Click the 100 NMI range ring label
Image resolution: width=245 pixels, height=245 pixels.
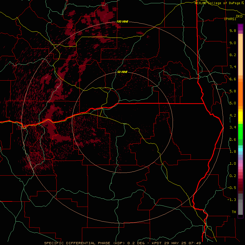(122, 22)
